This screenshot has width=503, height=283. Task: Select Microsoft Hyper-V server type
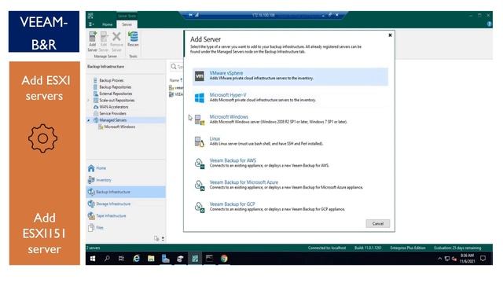290,97
